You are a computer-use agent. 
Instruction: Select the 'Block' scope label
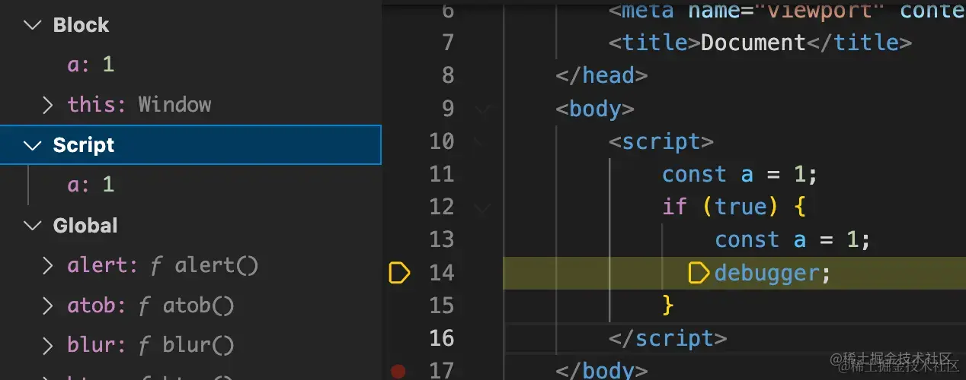tap(81, 25)
